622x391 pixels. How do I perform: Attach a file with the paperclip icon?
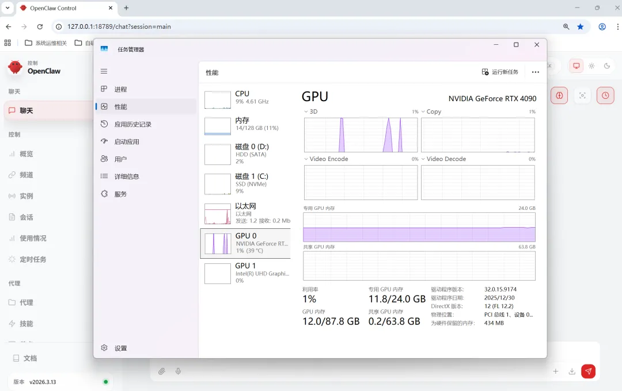point(161,371)
